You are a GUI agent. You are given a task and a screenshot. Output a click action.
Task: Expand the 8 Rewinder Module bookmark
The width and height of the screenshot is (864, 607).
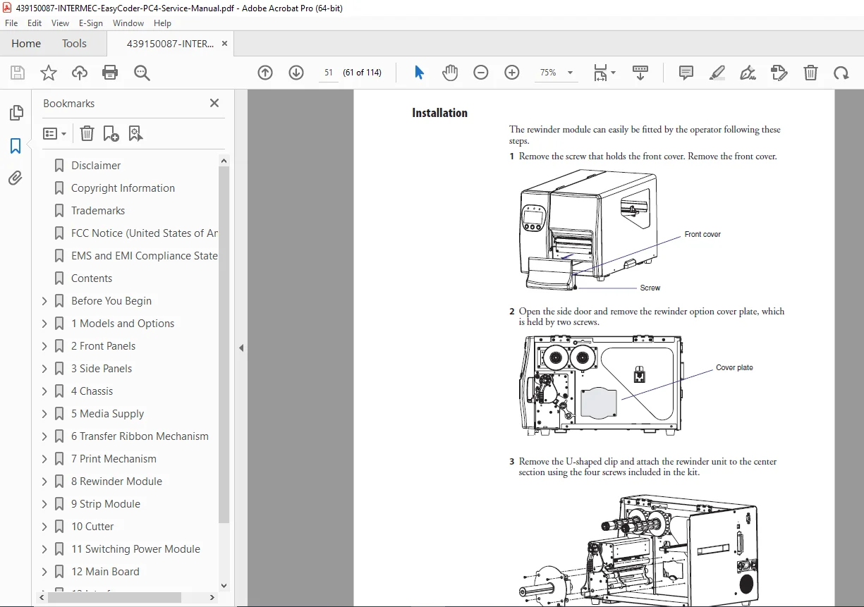pyautogui.click(x=44, y=482)
